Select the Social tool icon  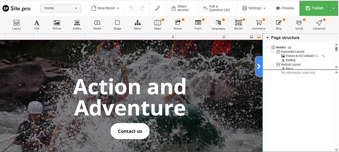[x=299, y=25]
